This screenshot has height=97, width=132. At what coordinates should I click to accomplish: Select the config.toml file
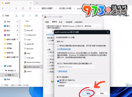pyautogui.click(x=30, y=35)
